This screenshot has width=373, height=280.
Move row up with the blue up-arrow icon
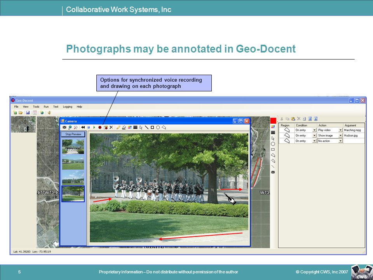pos(310,119)
